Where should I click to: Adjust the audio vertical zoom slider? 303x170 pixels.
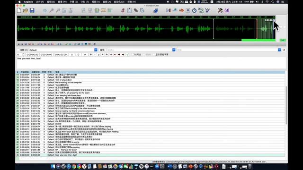click(281, 27)
